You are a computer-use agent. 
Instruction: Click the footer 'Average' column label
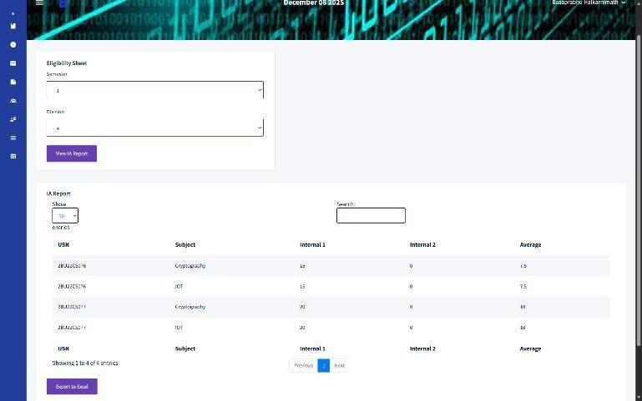[x=530, y=348]
